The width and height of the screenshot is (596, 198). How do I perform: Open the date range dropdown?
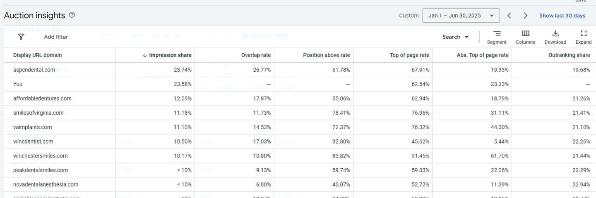(x=461, y=16)
